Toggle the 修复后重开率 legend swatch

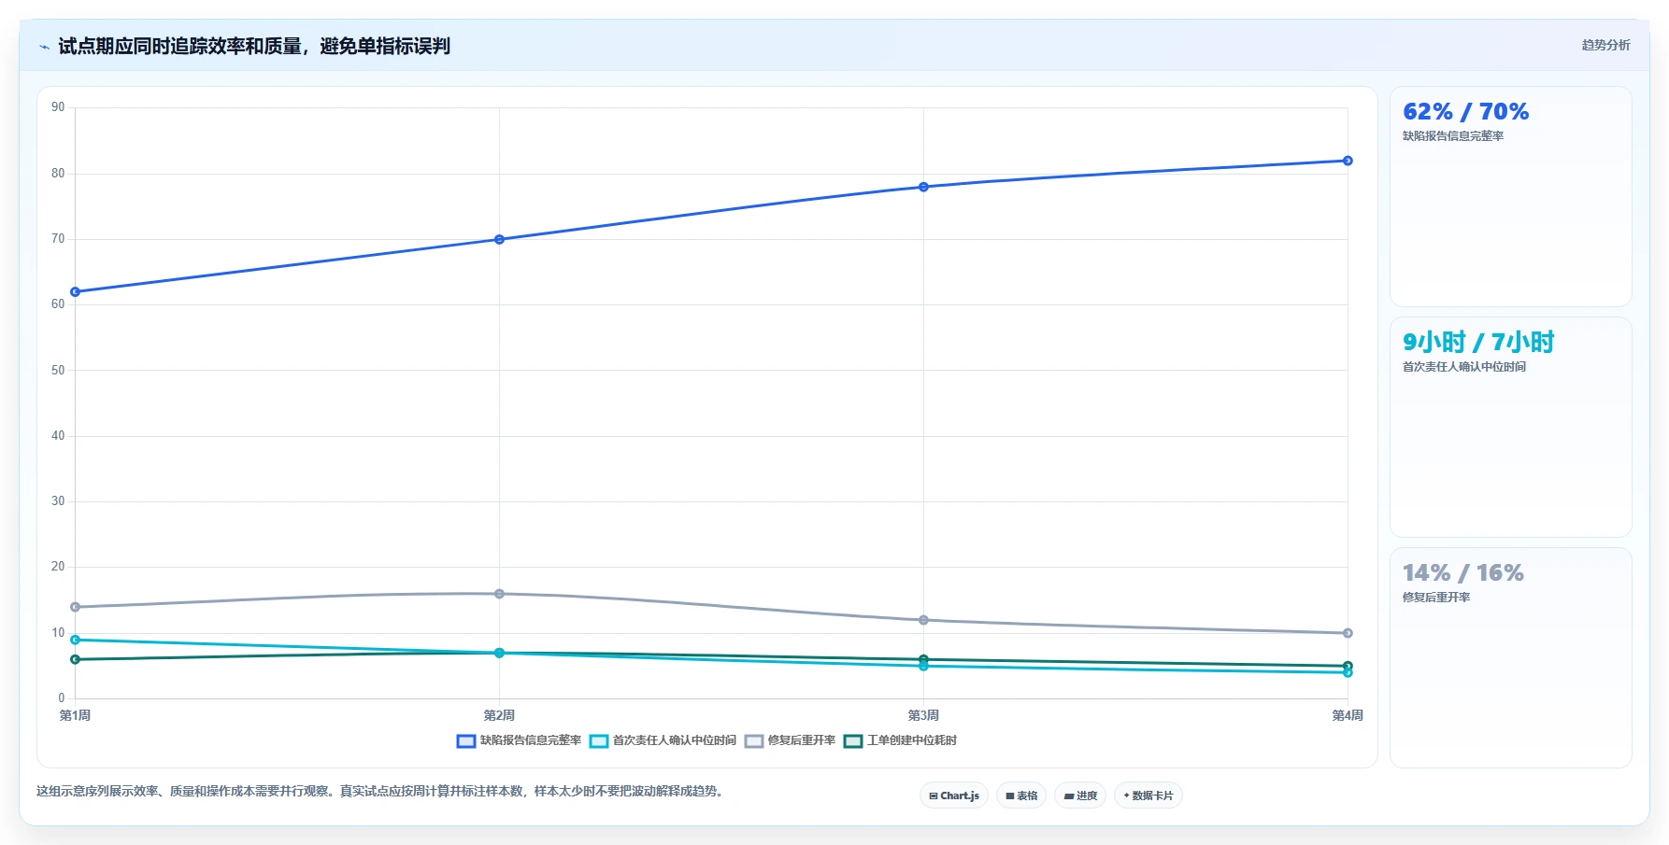(x=754, y=740)
